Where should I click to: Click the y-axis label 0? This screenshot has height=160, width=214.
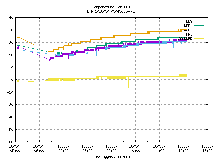coord(12,67)
